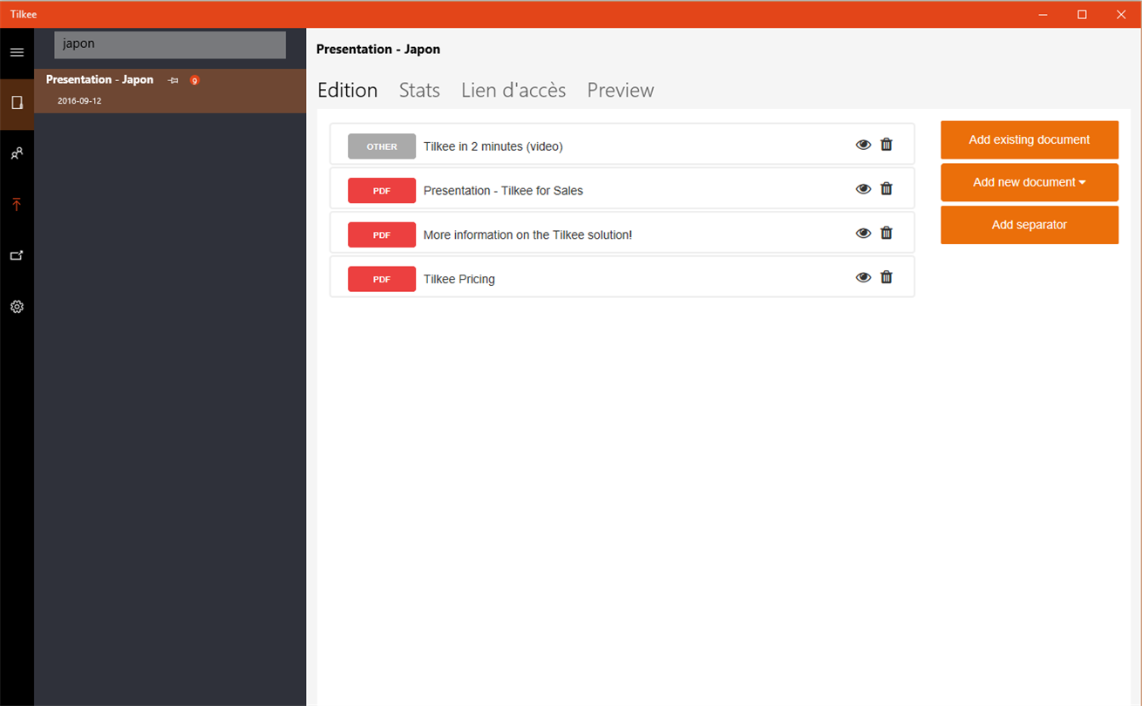Toggle eye icon for More information on Tilkee solution
The image size is (1142, 706).
(863, 233)
